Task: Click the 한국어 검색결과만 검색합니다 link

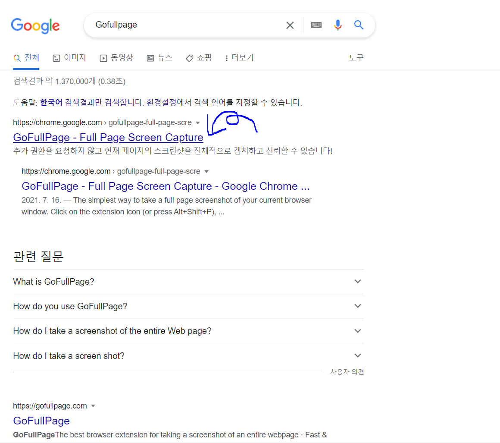Action: (x=92, y=103)
